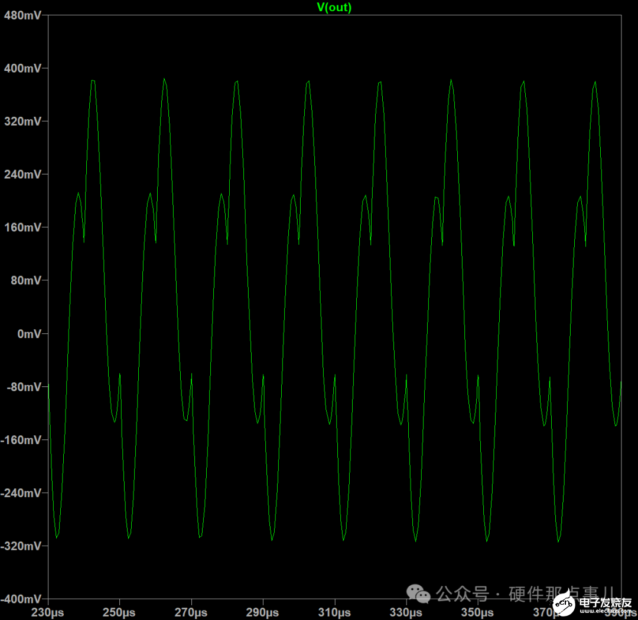The width and height of the screenshot is (638, 620).
Task: Select the 350µs time axis tick
Action: click(478, 612)
